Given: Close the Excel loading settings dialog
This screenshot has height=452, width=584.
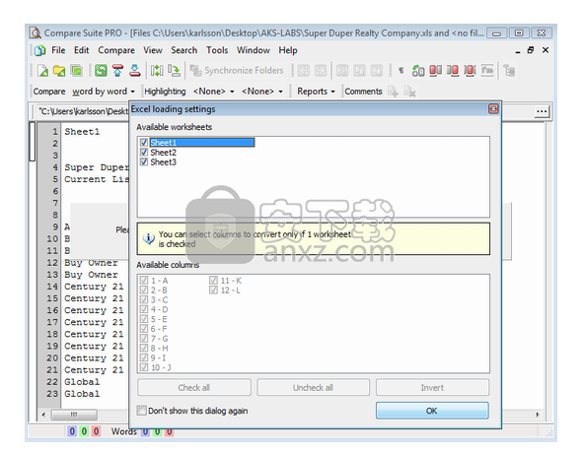Looking at the screenshot, I should [493, 109].
